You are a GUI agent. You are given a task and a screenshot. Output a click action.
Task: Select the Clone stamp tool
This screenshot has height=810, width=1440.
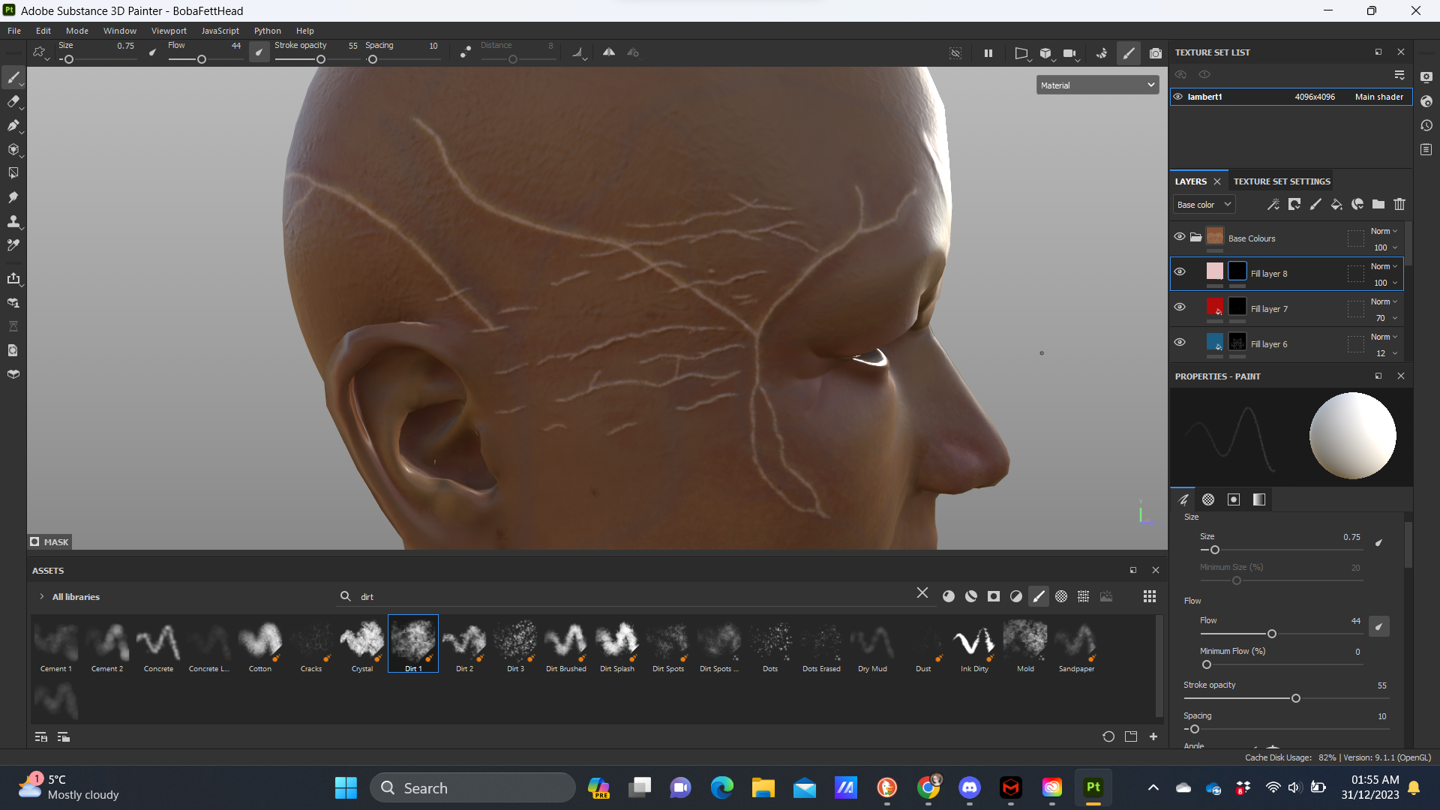pyautogui.click(x=13, y=221)
